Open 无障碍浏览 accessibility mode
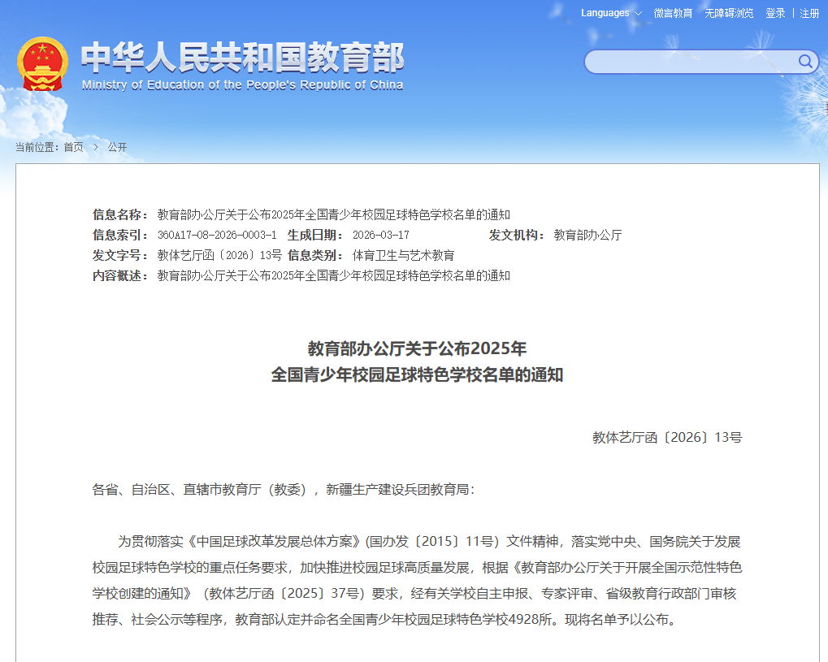Image resolution: width=828 pixels, height=662 pixels. [x=729, y=13]
